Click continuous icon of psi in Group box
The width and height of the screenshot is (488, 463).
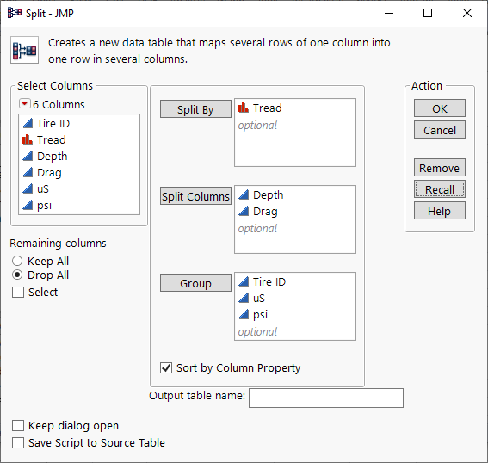point(244,314)
